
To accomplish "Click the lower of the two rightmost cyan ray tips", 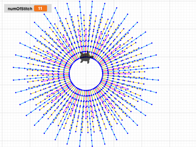I will pos(158,80).
